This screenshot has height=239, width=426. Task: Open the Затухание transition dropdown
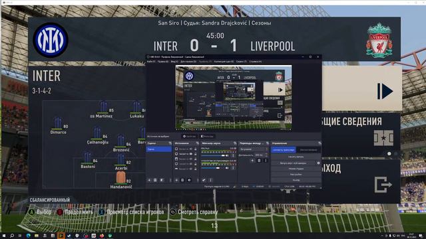(254, 149)
